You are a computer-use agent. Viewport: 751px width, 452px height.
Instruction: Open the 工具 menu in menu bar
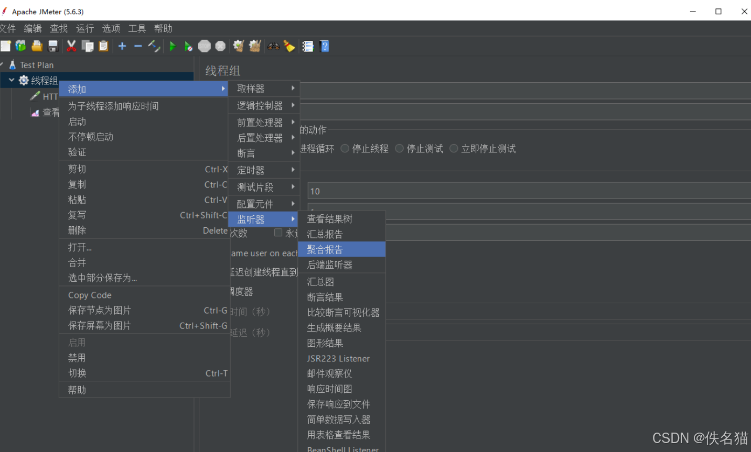[x=137, y=28]
